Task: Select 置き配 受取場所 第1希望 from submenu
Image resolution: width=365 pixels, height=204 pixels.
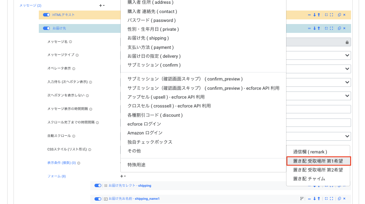Action: pos(318,161)
